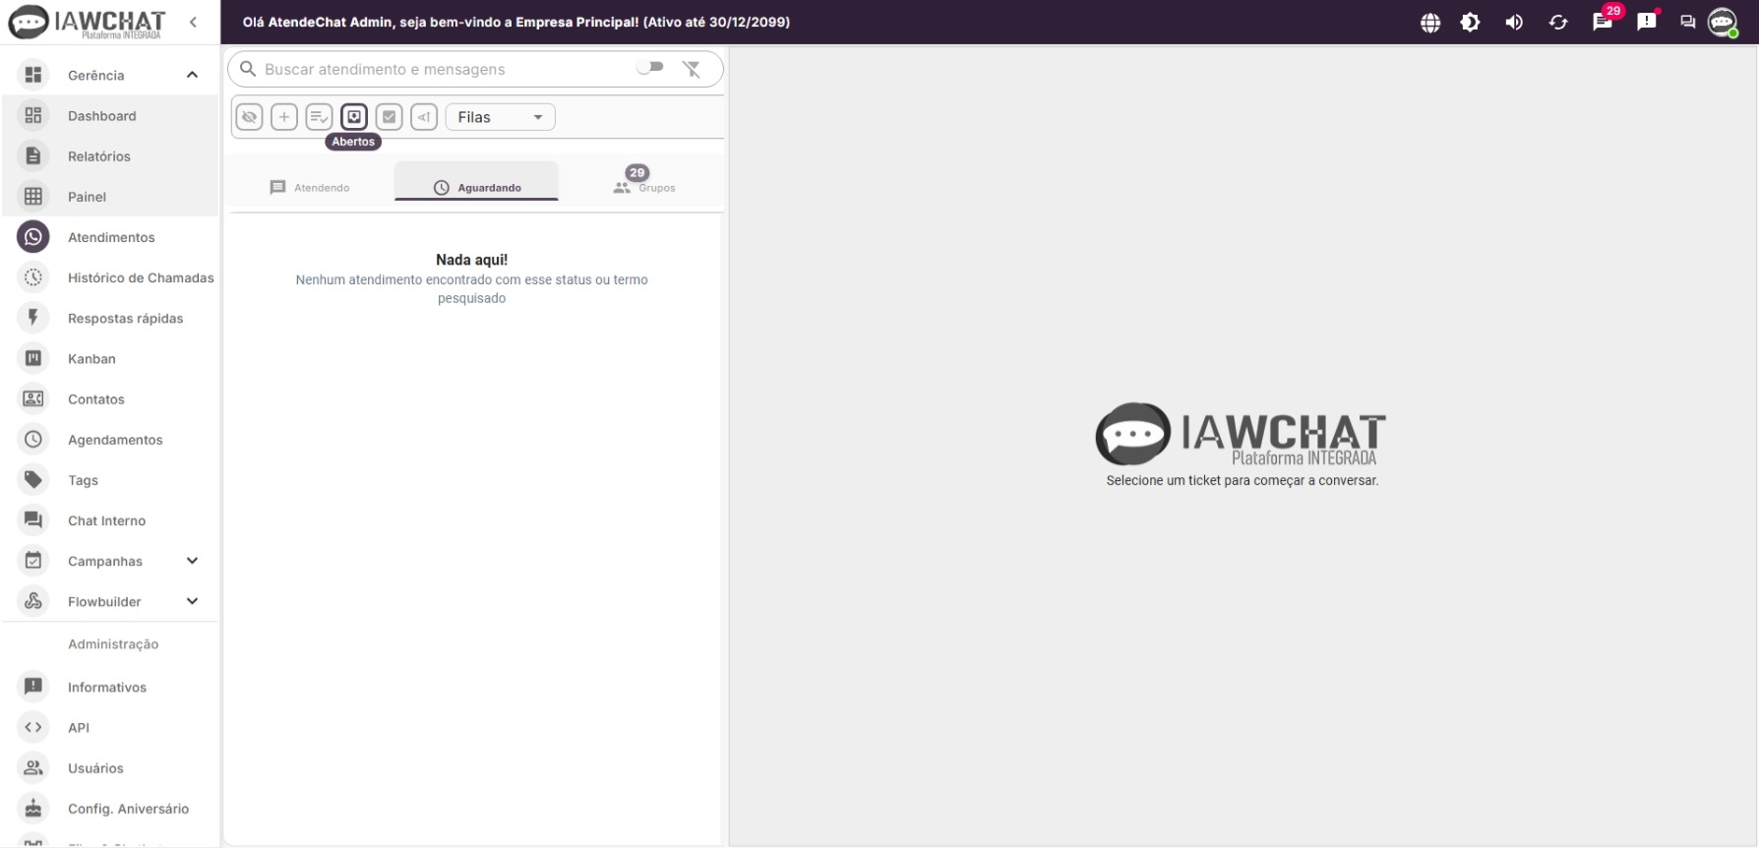Expand the Campanhas submenu

192,561
